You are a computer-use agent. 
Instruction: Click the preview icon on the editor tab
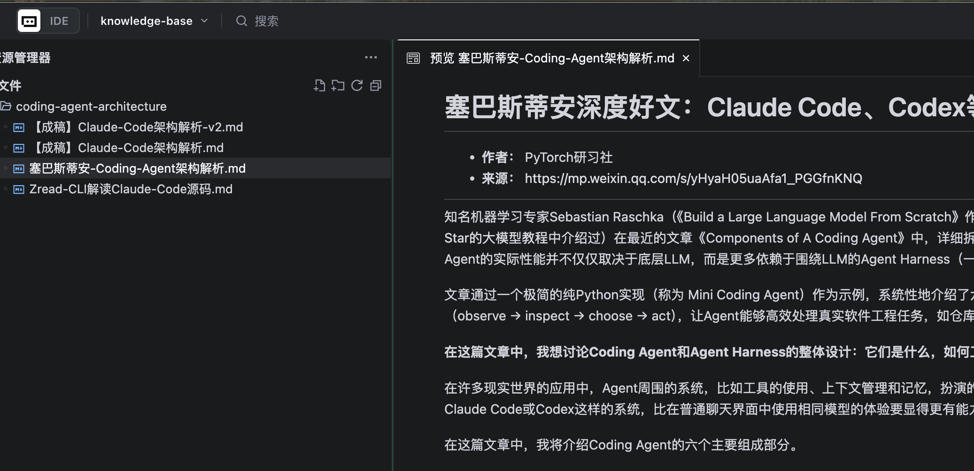[x=413, y=58]
